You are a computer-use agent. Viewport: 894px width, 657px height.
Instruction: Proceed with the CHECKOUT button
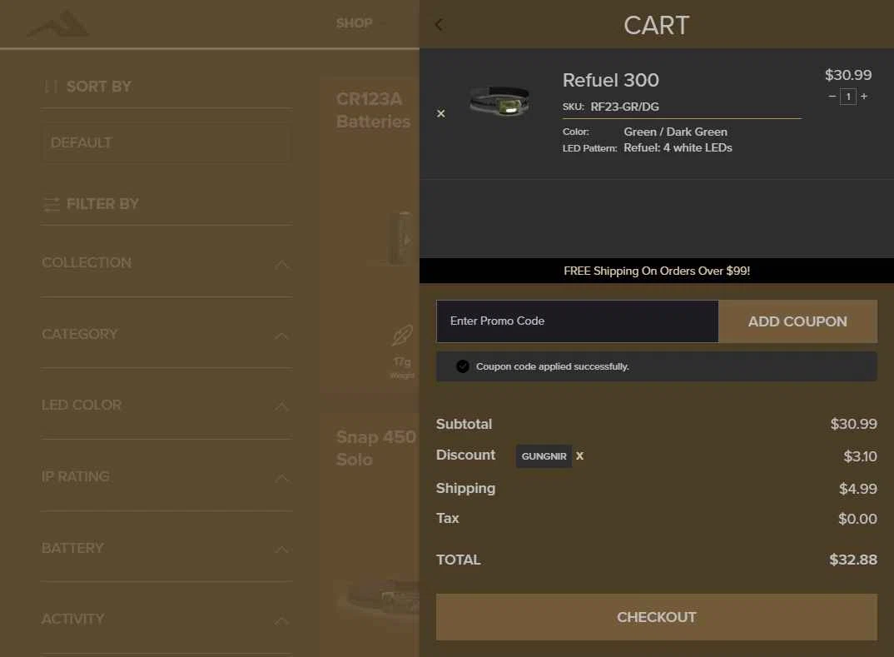point(656,617)
